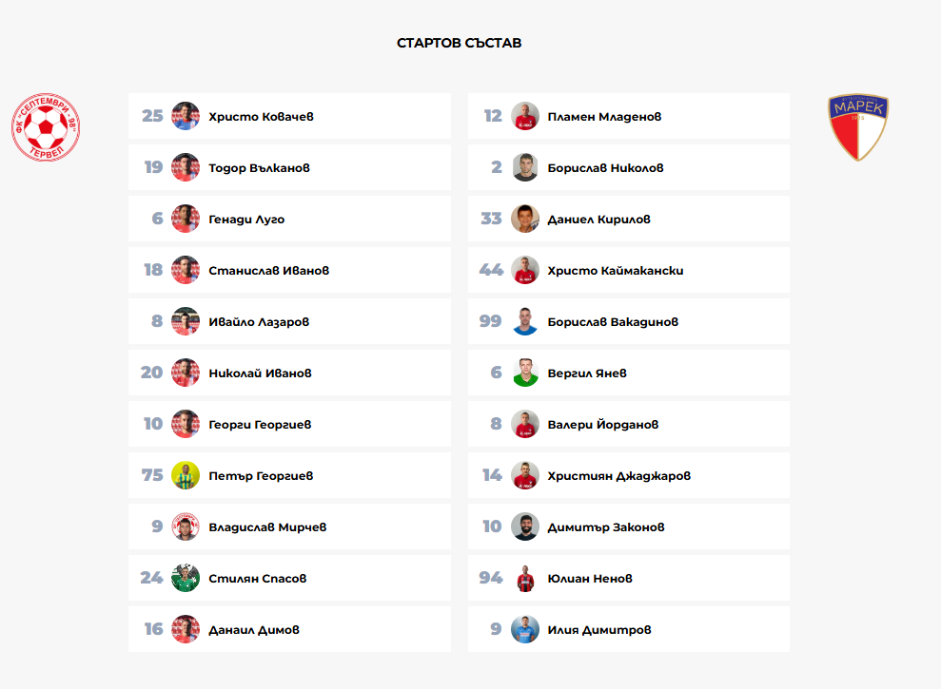
Task: Click the Валери Йорданов name
Action: coord(602,425)
